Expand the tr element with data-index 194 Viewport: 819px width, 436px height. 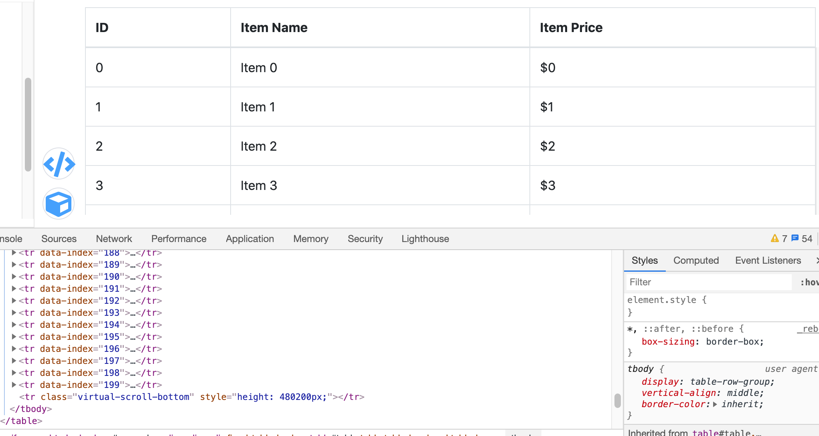point(13,325)
